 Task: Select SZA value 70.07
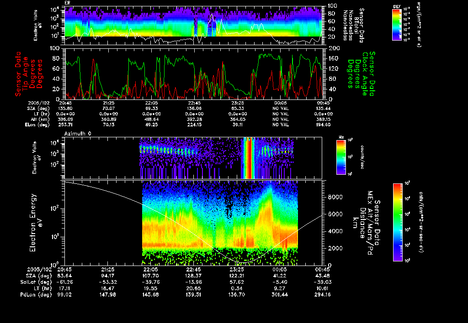[108, 109]
